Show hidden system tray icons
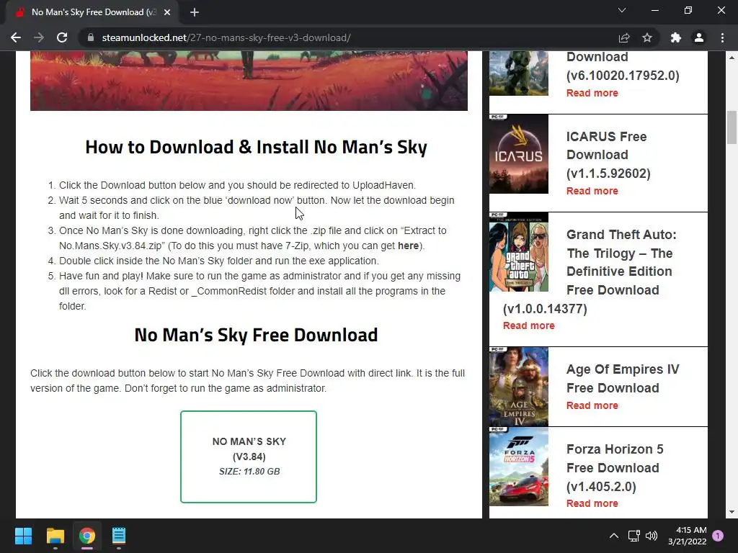The width and height of the screenshot is (738, 553). (614, 536)
